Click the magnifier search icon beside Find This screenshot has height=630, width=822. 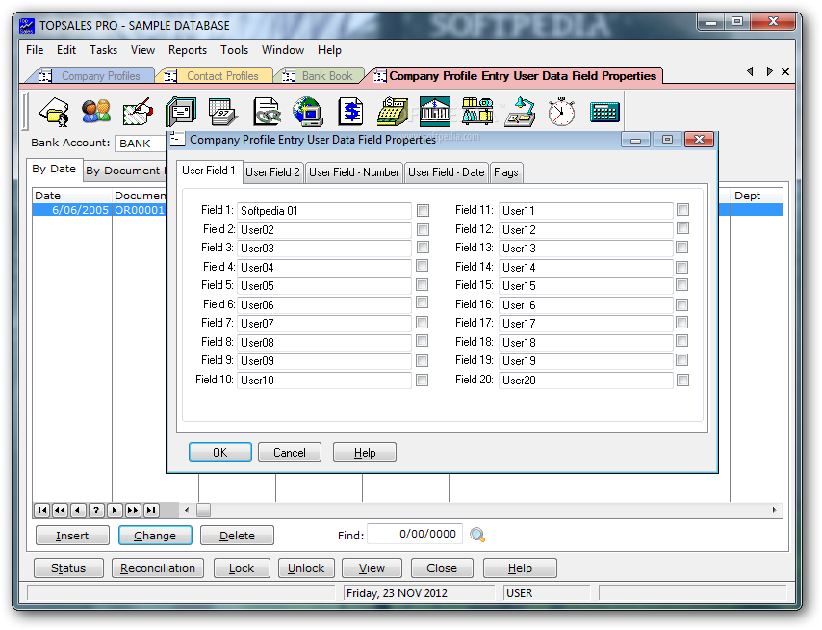tap(477, 535)
